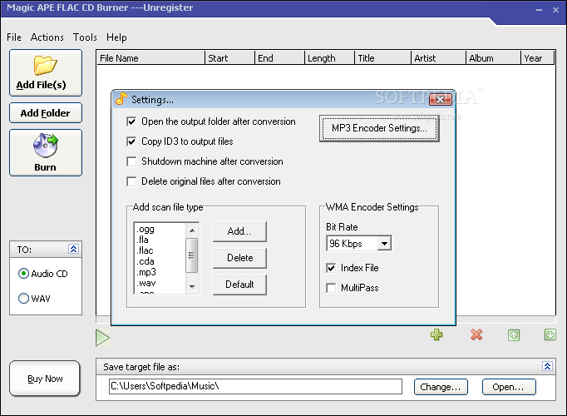Open MP3 Encoder Settings
The height and width of the screenshot is (416, 567).
379,128
